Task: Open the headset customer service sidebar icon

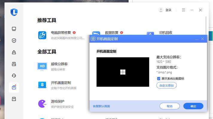Action: click(14, 76)
